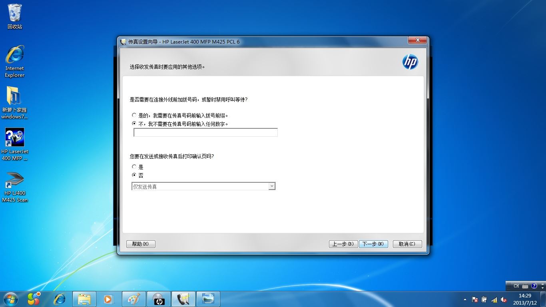This screenshot has width=546, height=307.
Task: Open the Internet Explorer desktop icon
Action: click(x=15, y=61)
